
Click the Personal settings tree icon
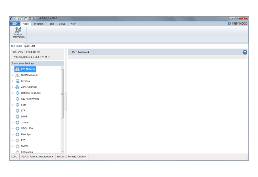pos(17,81)
